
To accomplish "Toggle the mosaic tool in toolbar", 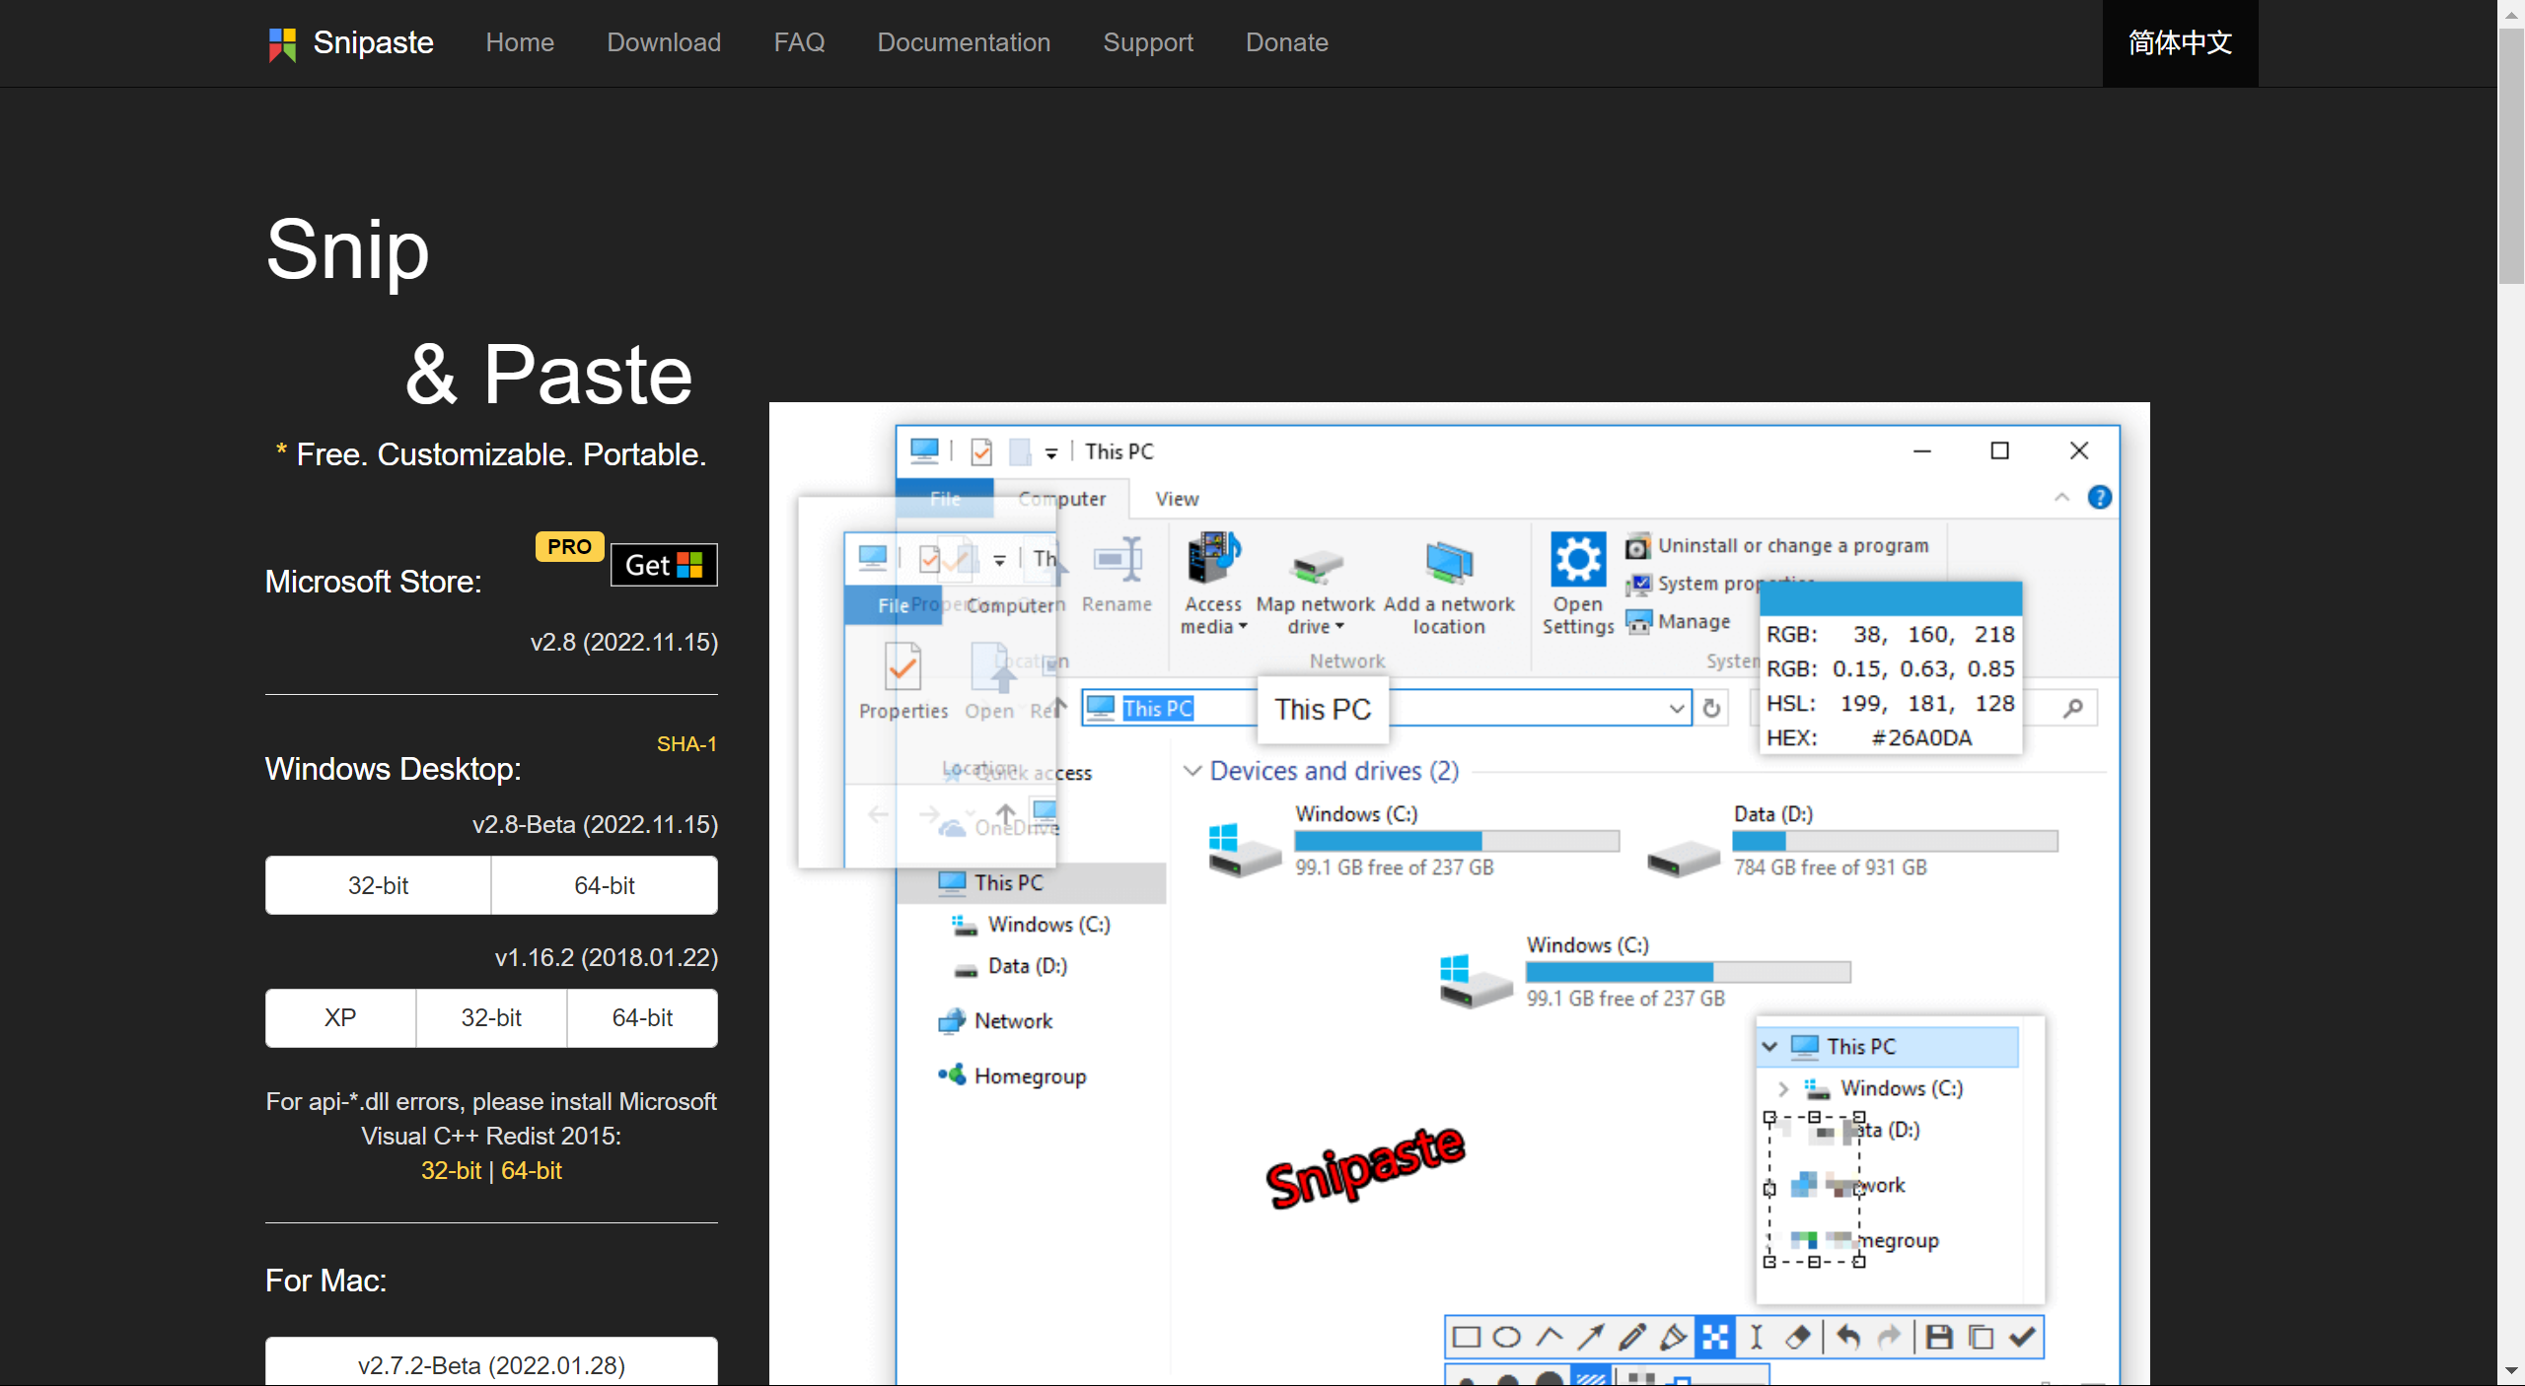I will tap(1715, 1337).
